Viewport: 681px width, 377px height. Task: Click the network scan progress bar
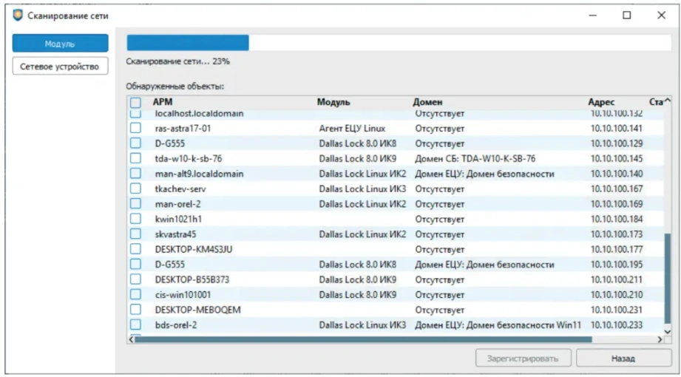(399, 43)
